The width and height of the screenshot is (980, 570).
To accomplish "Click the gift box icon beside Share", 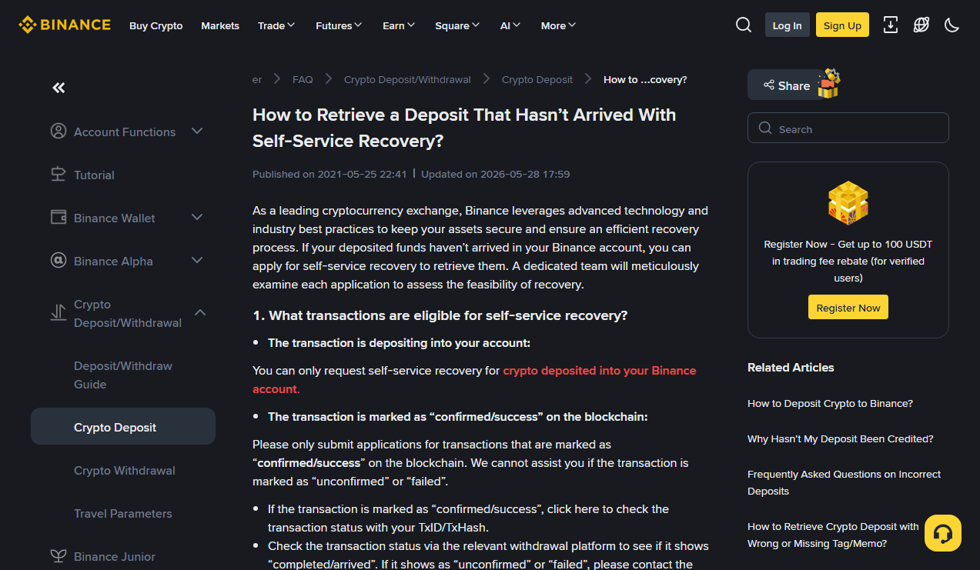I will [x=828, y=83].
